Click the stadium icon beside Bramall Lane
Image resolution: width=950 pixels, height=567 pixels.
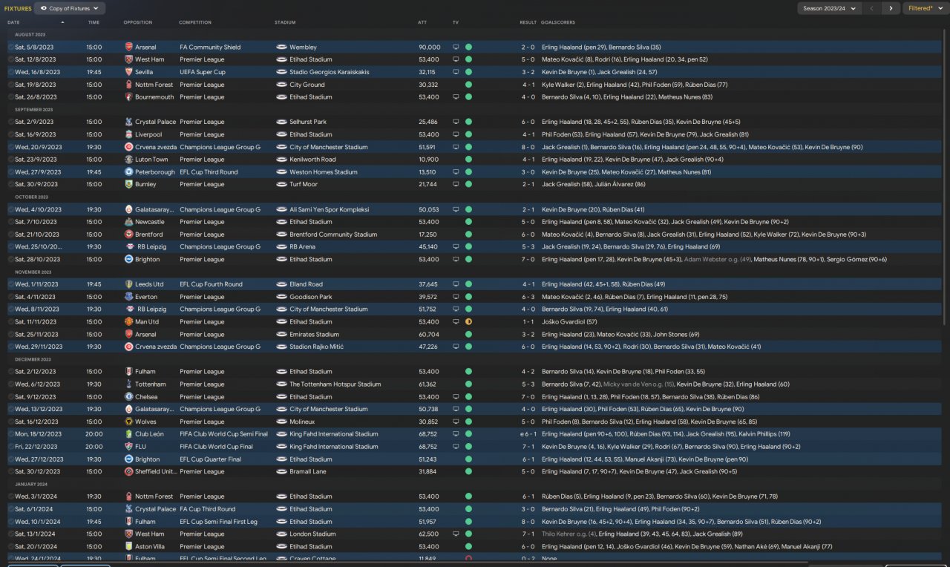(x=281, y=471)
